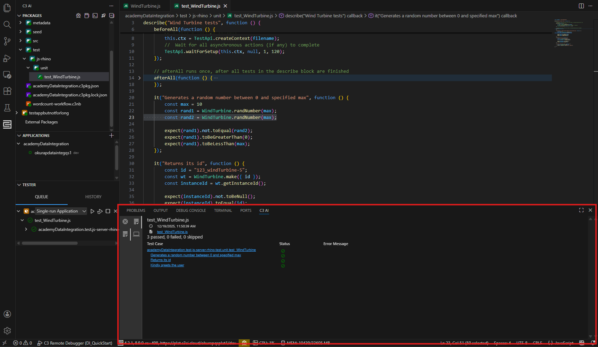Stop the running test with the square icon
Viewport: 598px width, 347px height.
[108, 211]
